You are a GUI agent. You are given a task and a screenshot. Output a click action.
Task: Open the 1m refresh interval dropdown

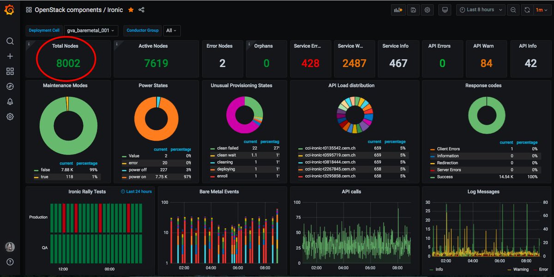pos(541,10)
